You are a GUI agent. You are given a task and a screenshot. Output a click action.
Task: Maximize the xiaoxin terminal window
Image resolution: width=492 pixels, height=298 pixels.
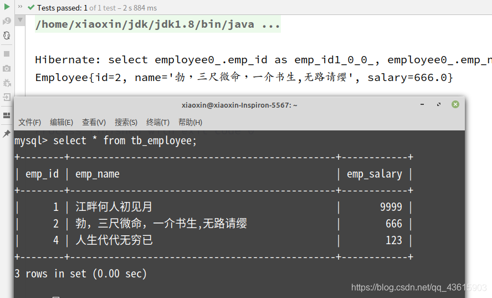(439, 104)
